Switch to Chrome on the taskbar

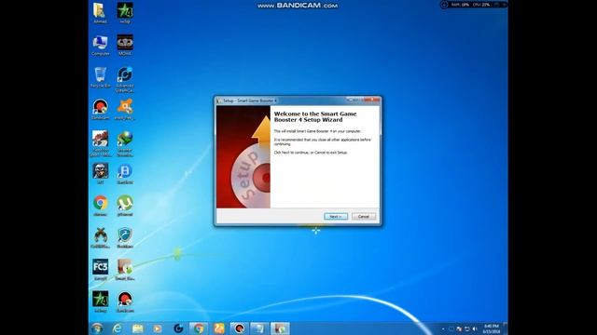click(199, 328)
